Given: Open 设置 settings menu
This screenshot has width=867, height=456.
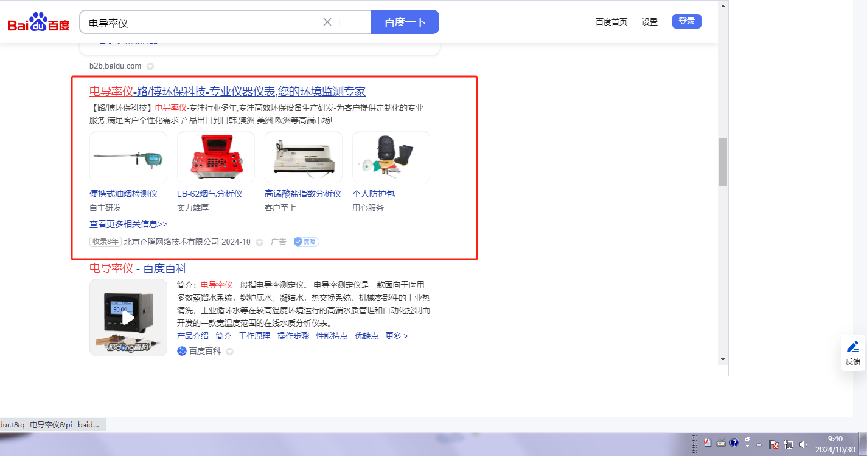Looking at the screenshot, I should [650, 22].
